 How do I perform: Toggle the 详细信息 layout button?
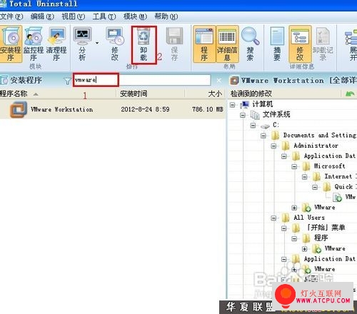click(227, 44)
